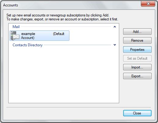This screenshot has width=158, height=123.
Task: Click the "(Default" label of the account
Action: pyautogui.click(x=59, y=34)
